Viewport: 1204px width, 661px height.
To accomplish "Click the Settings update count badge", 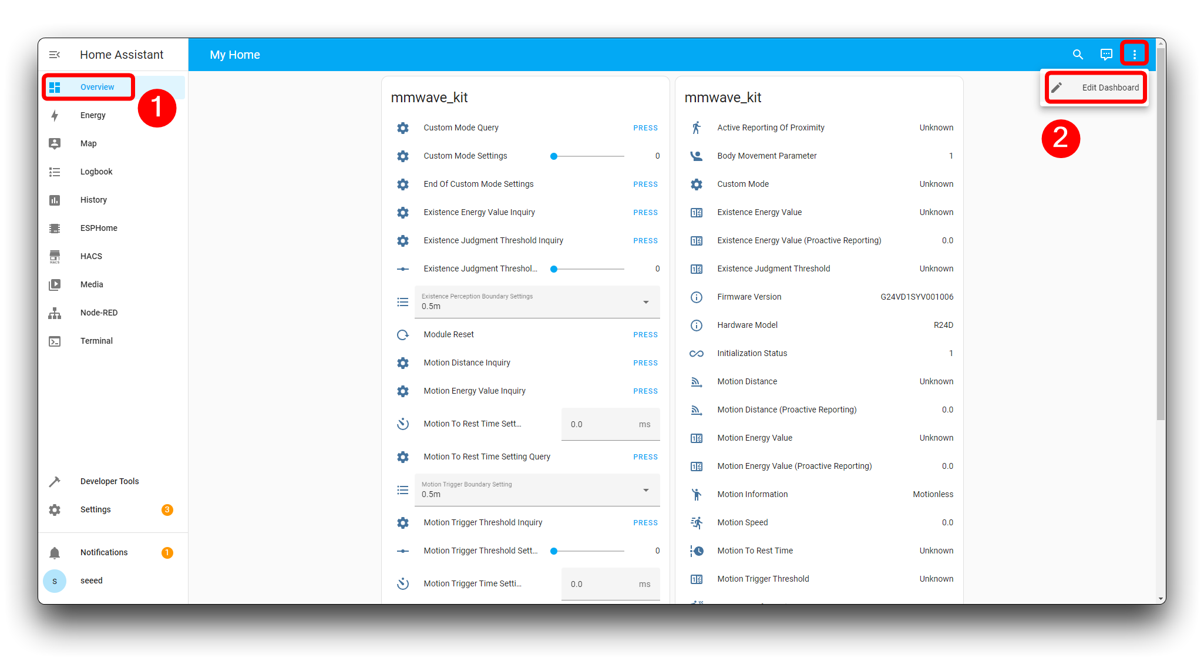I will click(x=167, y=509).
